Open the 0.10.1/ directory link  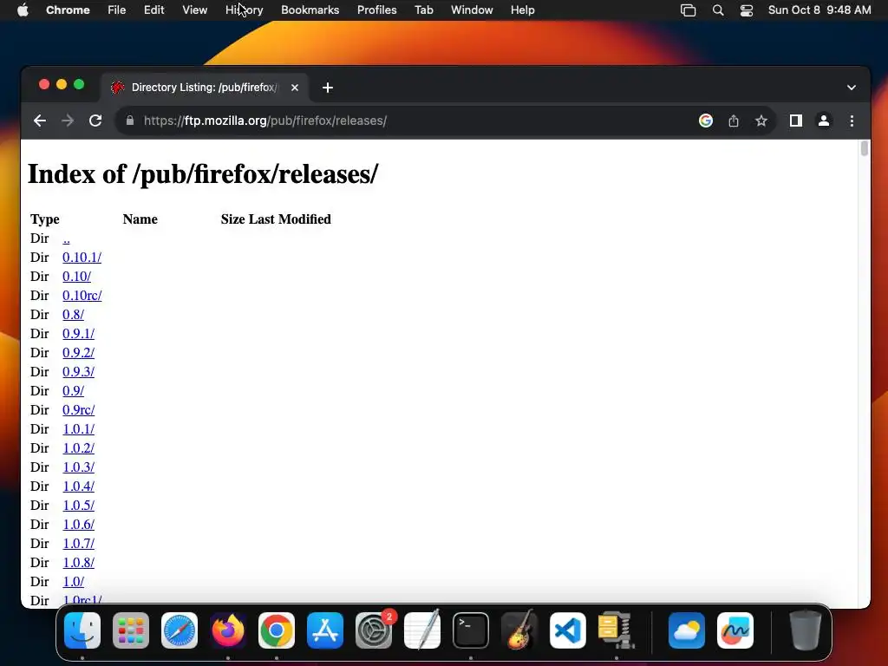[x=82, y=257]
